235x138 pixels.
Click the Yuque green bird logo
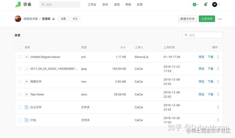(18, 4)
